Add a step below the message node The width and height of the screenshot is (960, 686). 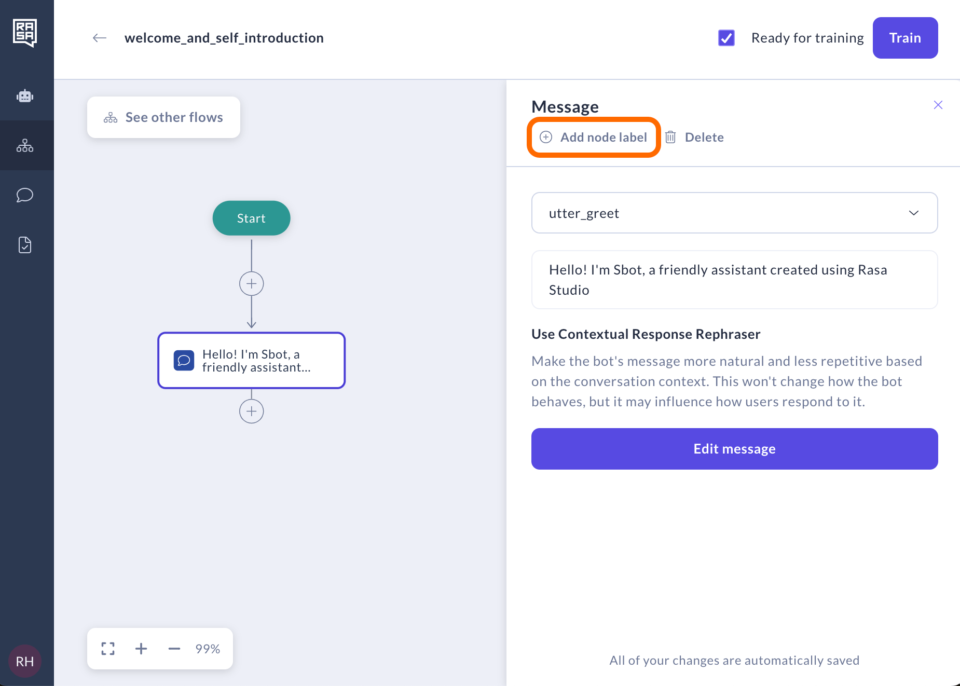252,411
